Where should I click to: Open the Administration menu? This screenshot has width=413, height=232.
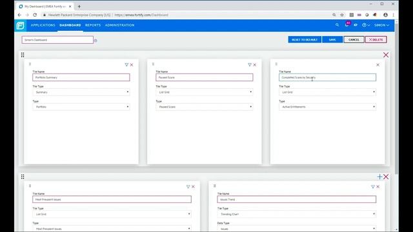pos(119,25)
